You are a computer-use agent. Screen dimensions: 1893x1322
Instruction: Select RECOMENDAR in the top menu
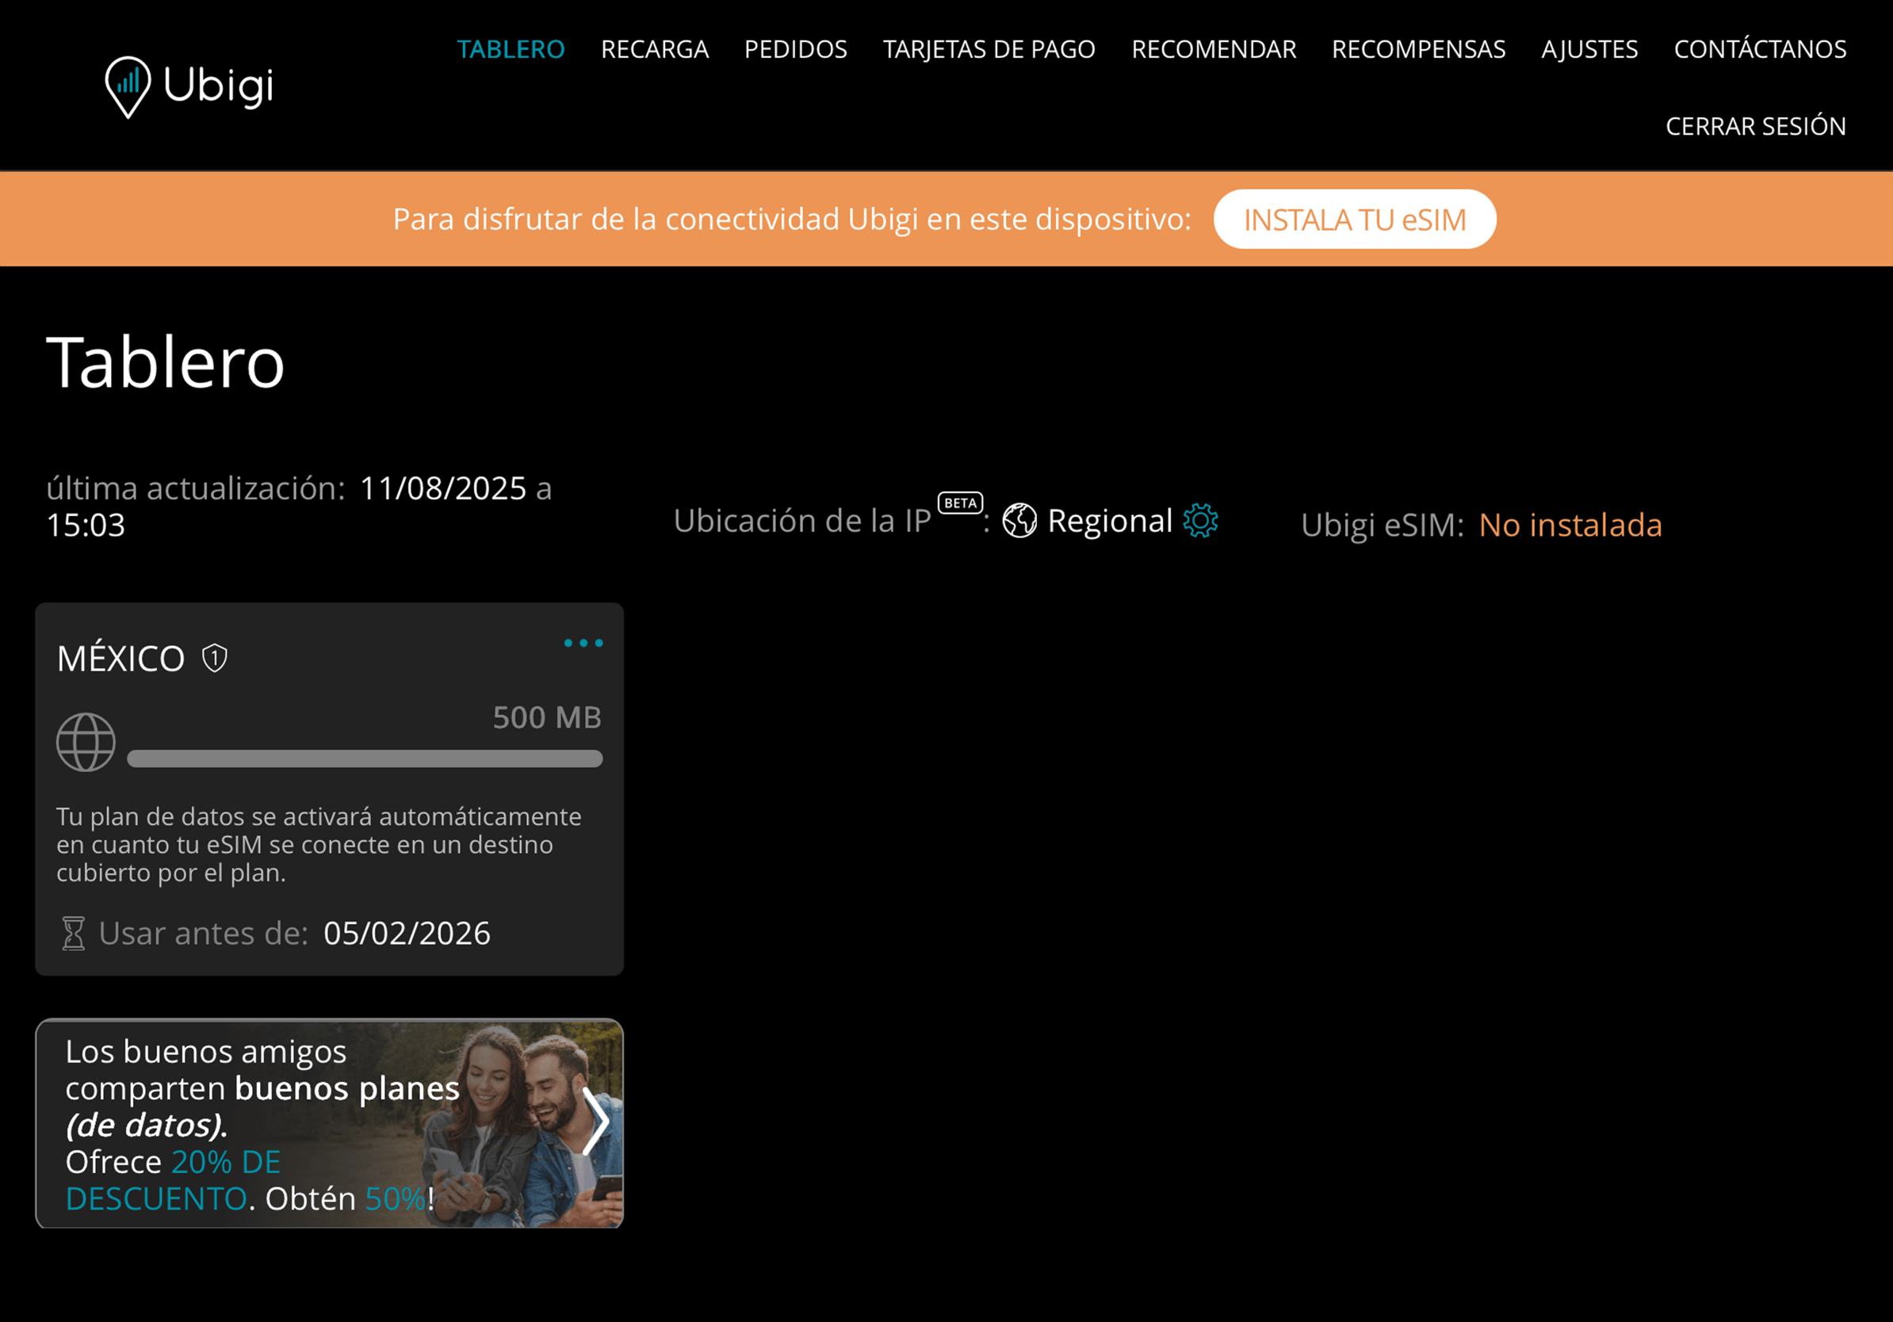(x=1214, y=49)
